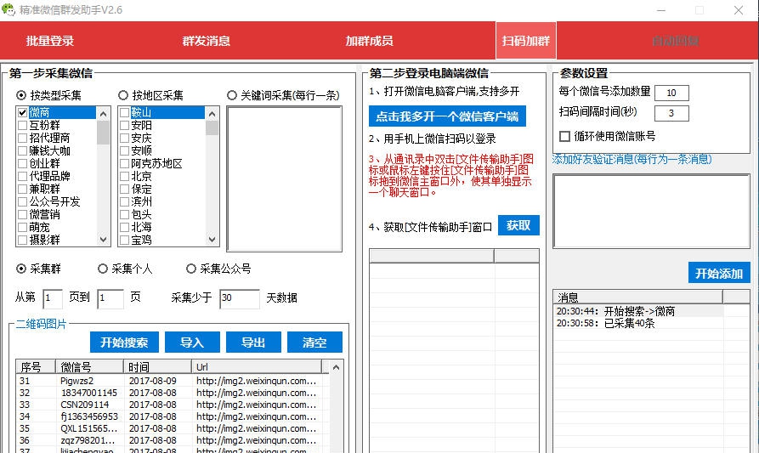The height and width of the screenshot is (453, 759).
Task: Check the 代理品牌 category
Action: point(22,176)
